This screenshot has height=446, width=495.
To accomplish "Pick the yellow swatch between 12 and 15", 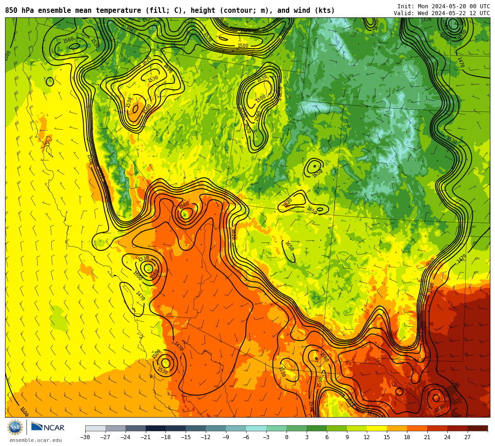I will click(377, 428).
